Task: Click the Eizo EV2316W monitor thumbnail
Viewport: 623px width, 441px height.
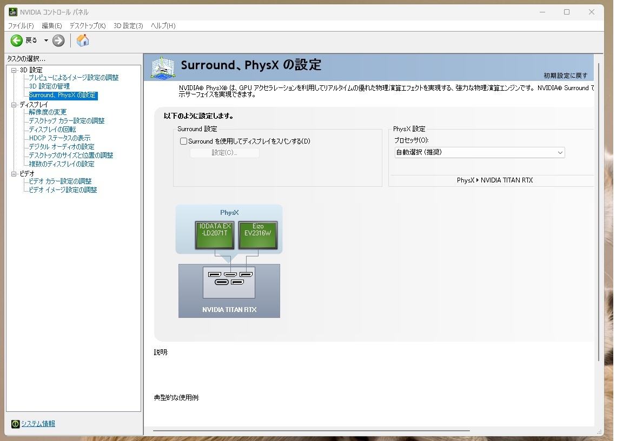Action: pos(257,235)
